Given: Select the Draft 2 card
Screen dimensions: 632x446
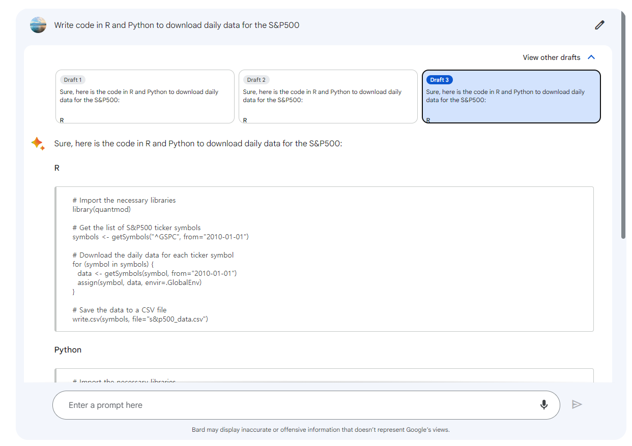Looking at the screenshot, I should point(328,97).
